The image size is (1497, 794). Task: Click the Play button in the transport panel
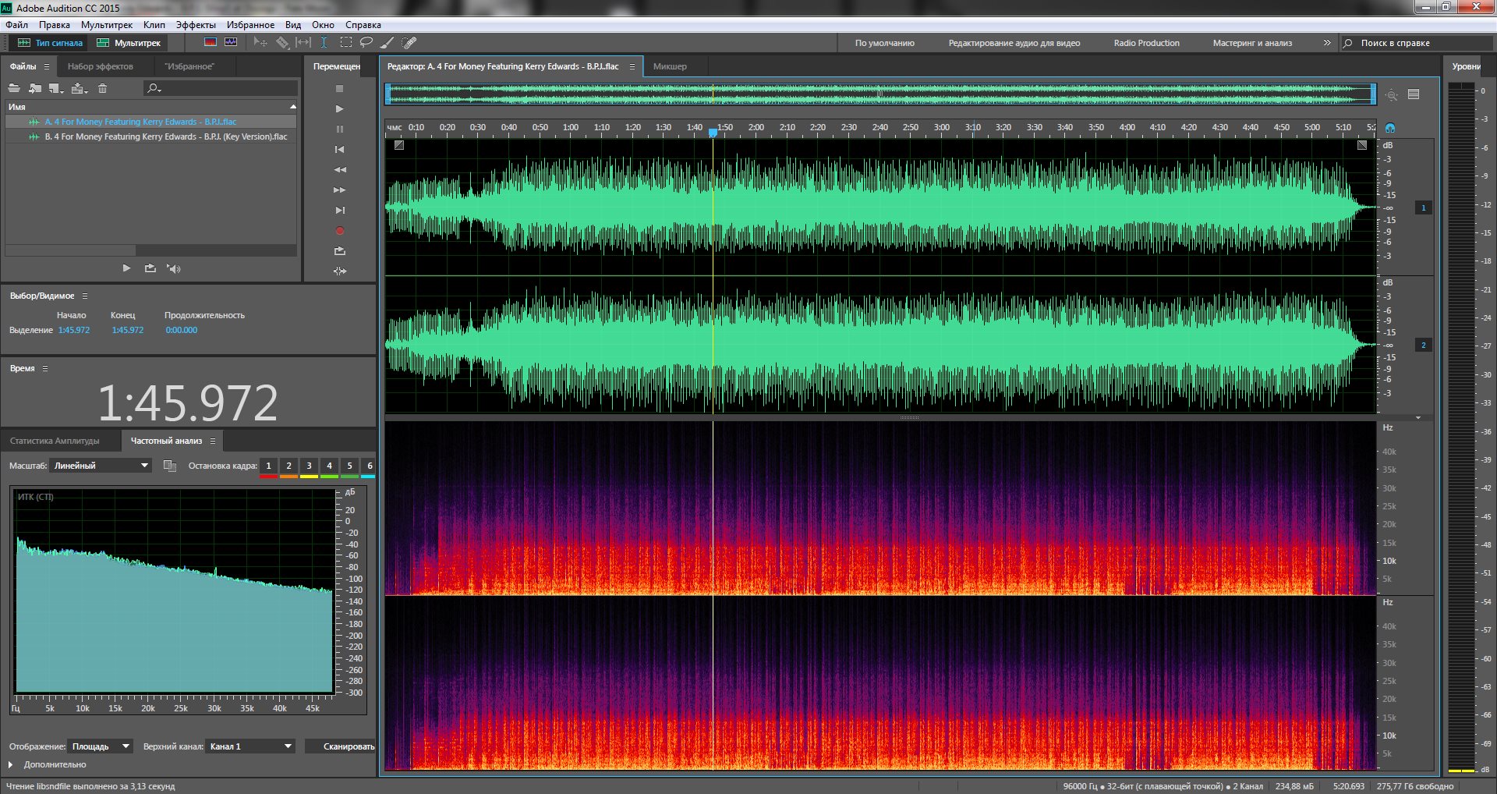(339, 109)
